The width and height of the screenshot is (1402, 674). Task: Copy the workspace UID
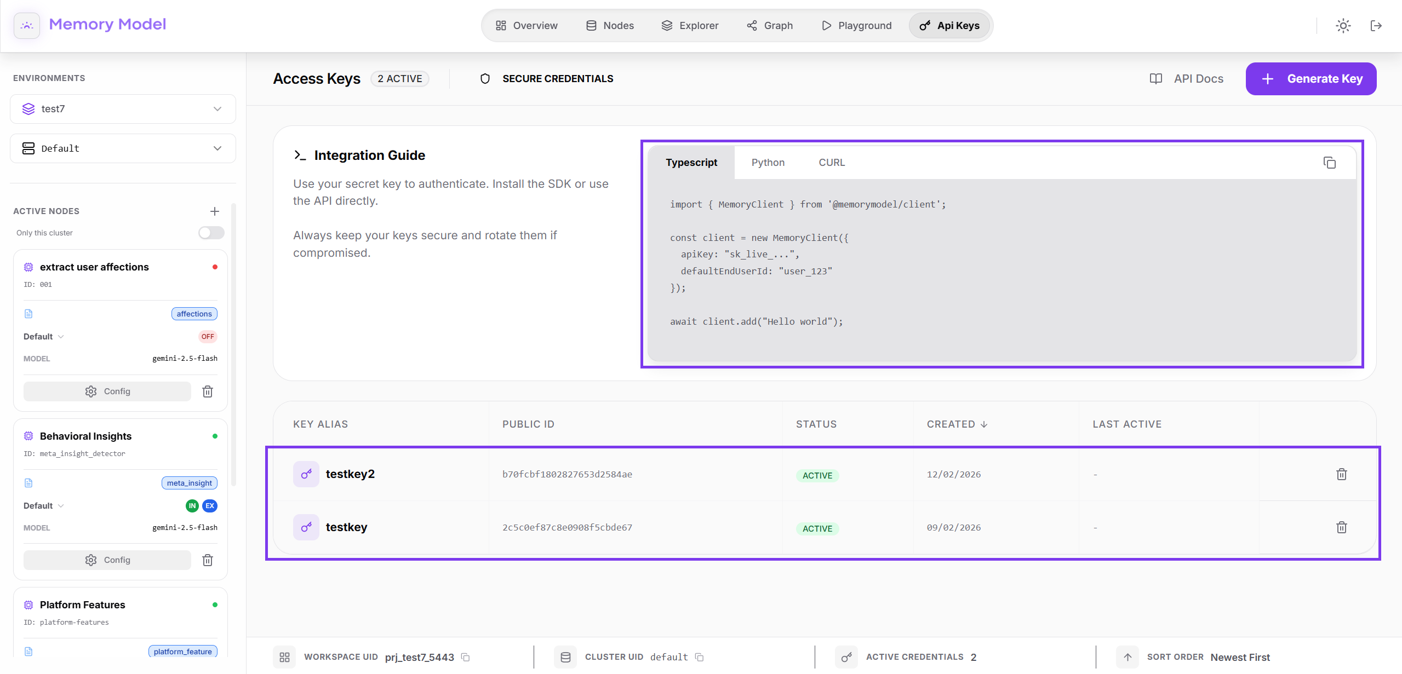(466, 657)
